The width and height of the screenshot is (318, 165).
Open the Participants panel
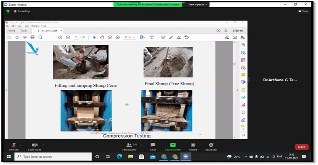tap(129, 146)
